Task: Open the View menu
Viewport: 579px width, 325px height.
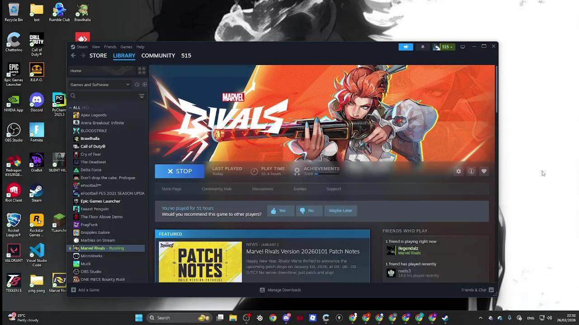Action: pos(96,47)
